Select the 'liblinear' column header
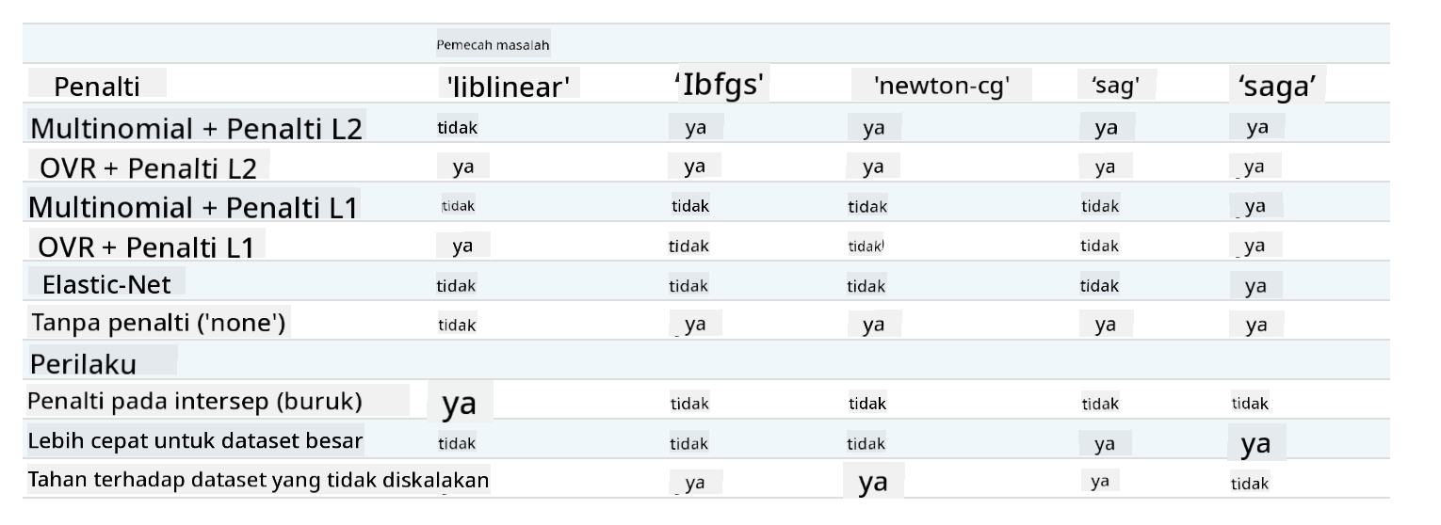Image resolution: width=1441 pixels, height=525 pixels. click(x=509, y=87)
